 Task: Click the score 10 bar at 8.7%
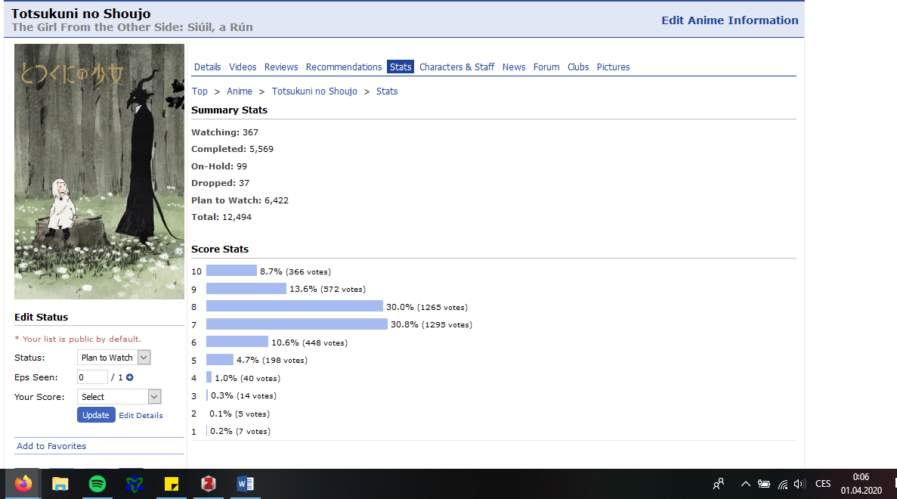point(232,271)
